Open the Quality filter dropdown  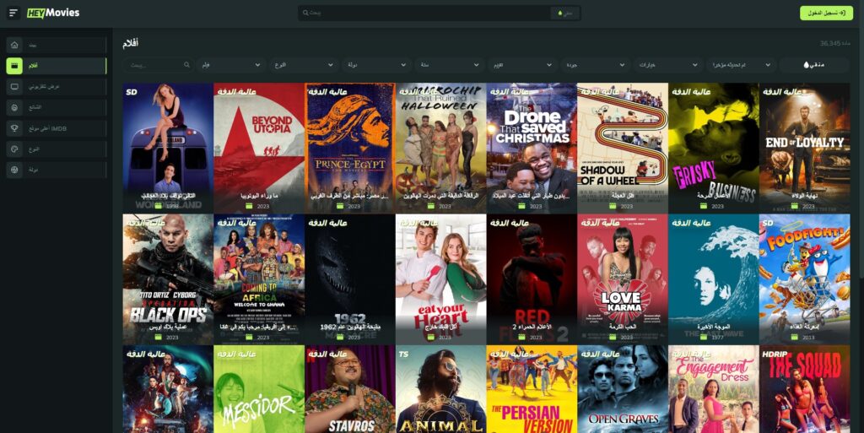click(x=596, y=65)
